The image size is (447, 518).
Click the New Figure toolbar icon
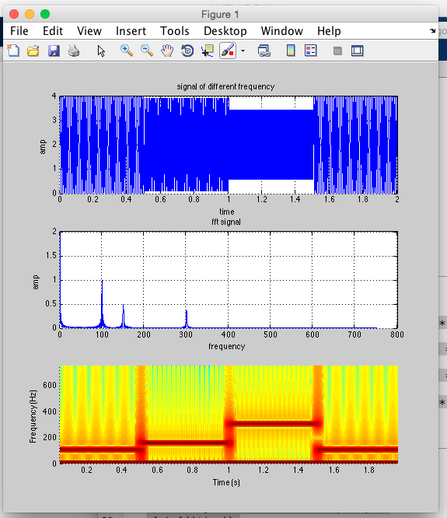coord(13,51)
